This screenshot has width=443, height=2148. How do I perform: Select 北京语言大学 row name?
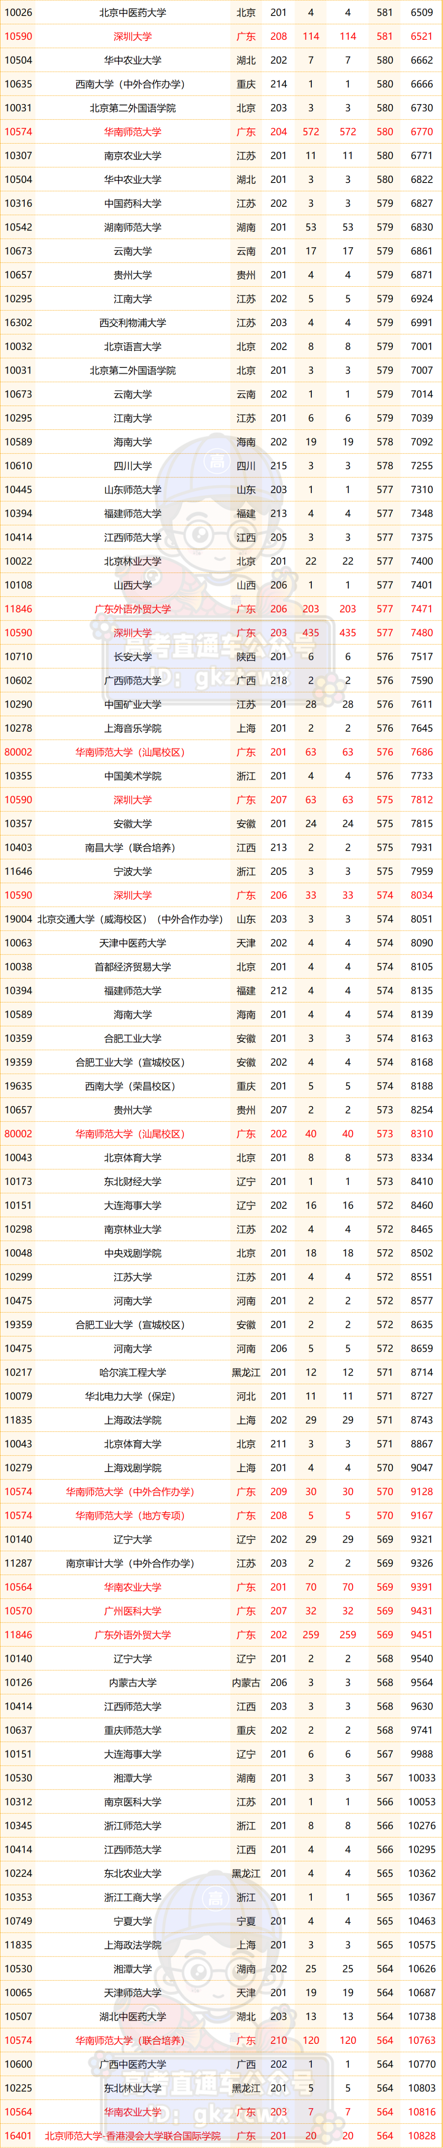click(x=132, y=347)
